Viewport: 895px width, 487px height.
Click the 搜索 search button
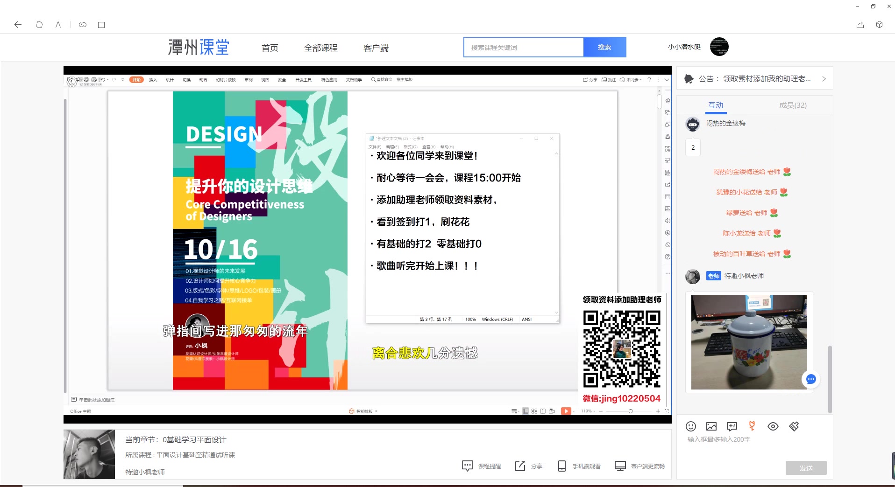(x=604, y=47)
